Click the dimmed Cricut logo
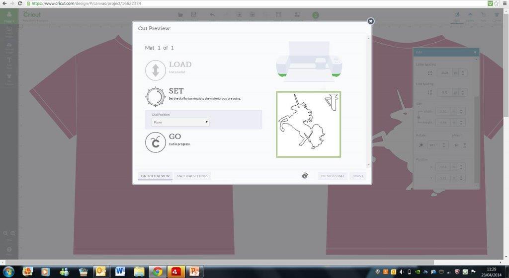Screen dimensions: 509x278 (x=32, y=14)
